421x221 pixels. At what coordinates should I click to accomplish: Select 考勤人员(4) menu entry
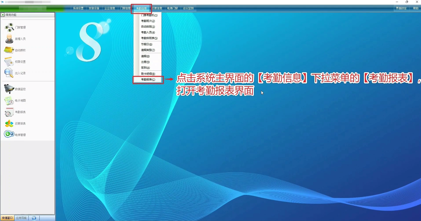tap(148, 32)
